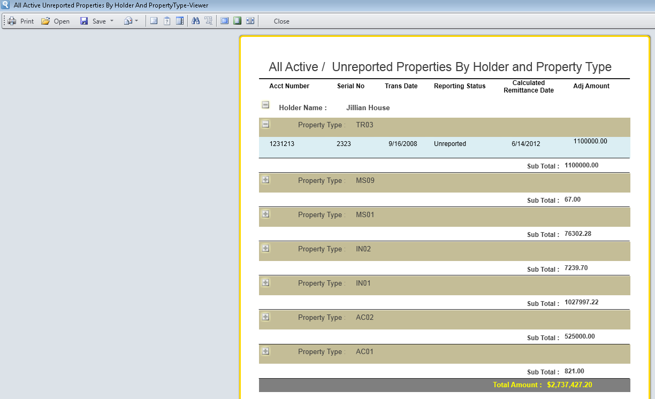Open the Save dropdown arrow
The width and height of the screenshot is (655, 399).
(112, 21)
